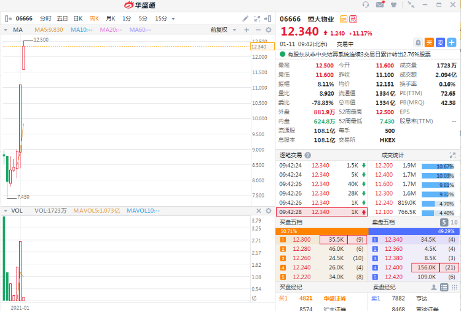Open the pencil drawing tool on chart
461x311 pixels.
245,18
